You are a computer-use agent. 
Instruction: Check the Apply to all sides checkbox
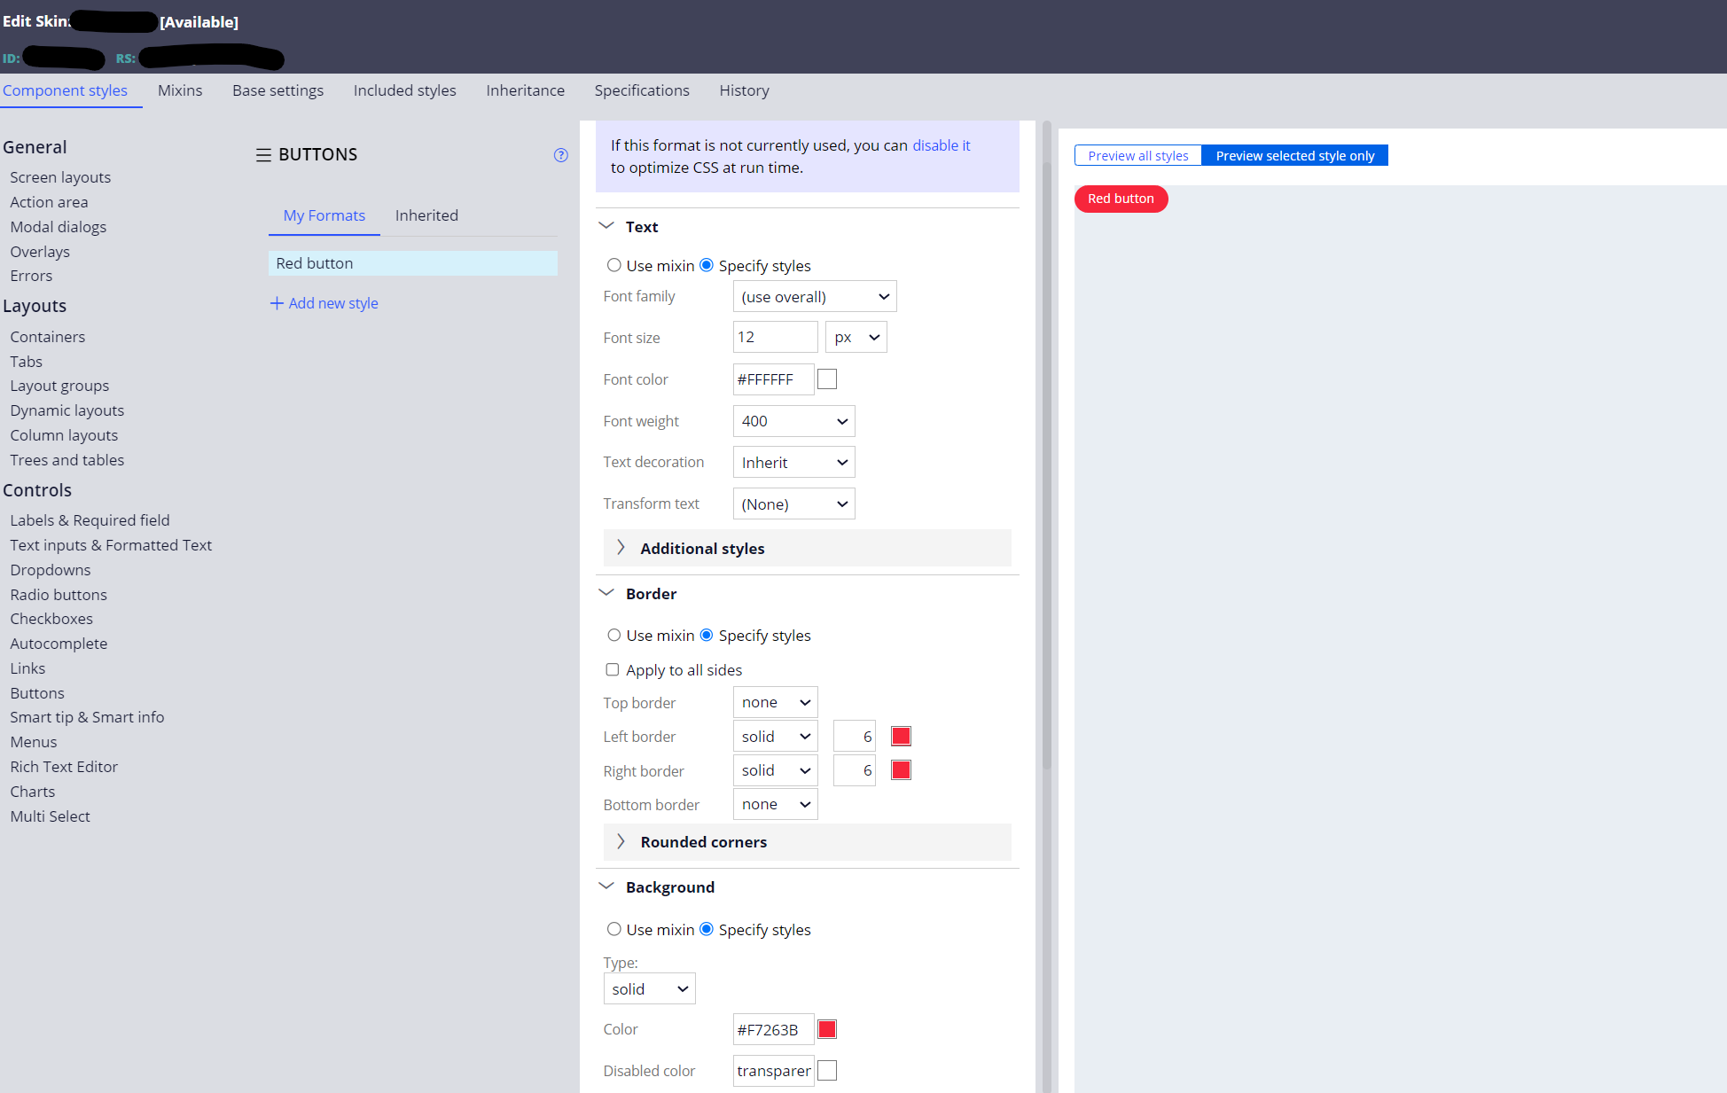(612, 669)
